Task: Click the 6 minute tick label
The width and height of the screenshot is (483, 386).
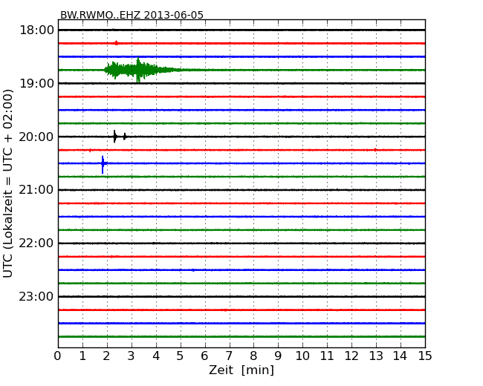Action: pyautogui.click(x=205, y=356)
